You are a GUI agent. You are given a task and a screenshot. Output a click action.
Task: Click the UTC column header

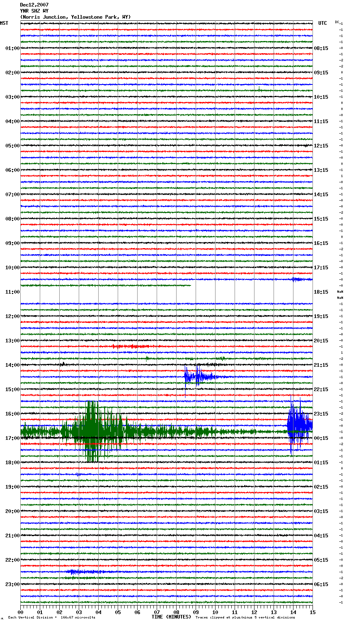coord(322,23)
